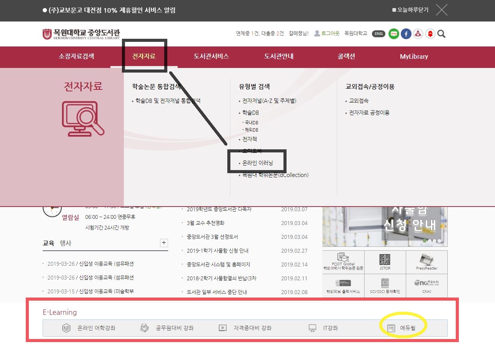
Task: Open the 도서관서비스 main menu
Action: click(211, 56)
